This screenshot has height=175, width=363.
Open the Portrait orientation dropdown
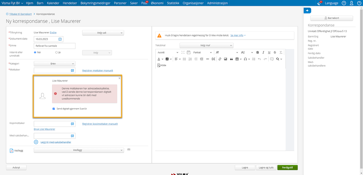pyautogui.click(x=203, y=52)
